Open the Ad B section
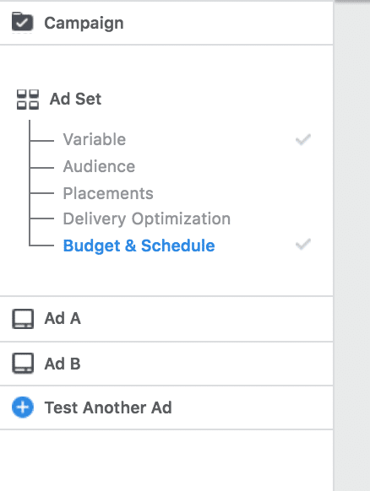This screenshot has width=370, height=491. click(x=166, y=364)
